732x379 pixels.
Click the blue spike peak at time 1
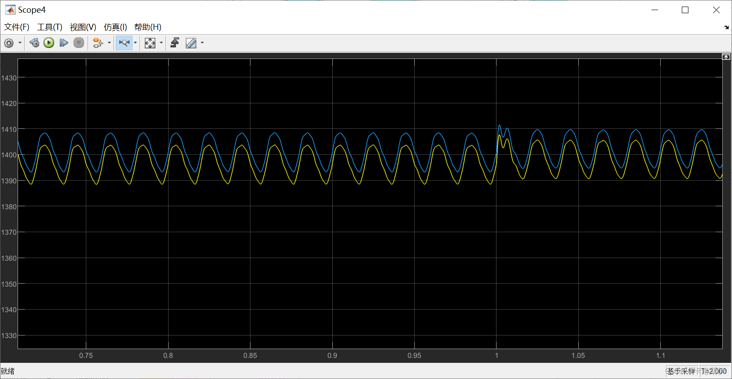[499, 126]
